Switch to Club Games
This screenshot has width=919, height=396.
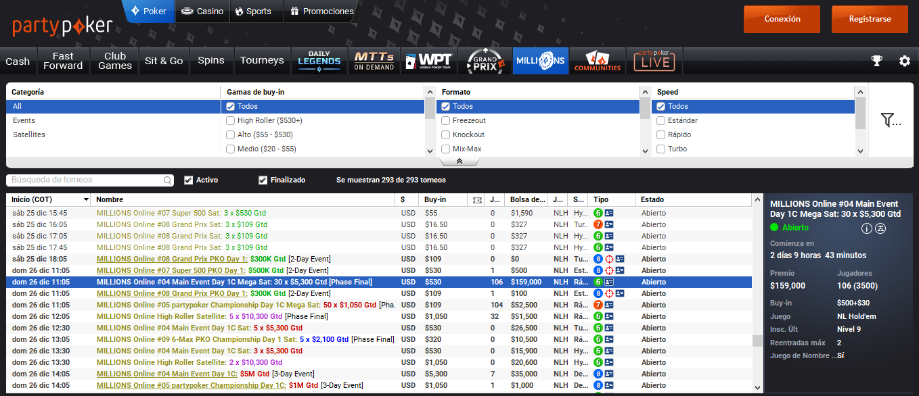point(115,61)
